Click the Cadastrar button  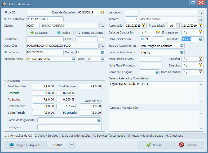coord(39,33)
